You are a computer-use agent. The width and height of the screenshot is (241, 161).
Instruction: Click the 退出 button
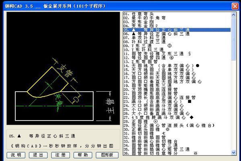tap(38, 155)
